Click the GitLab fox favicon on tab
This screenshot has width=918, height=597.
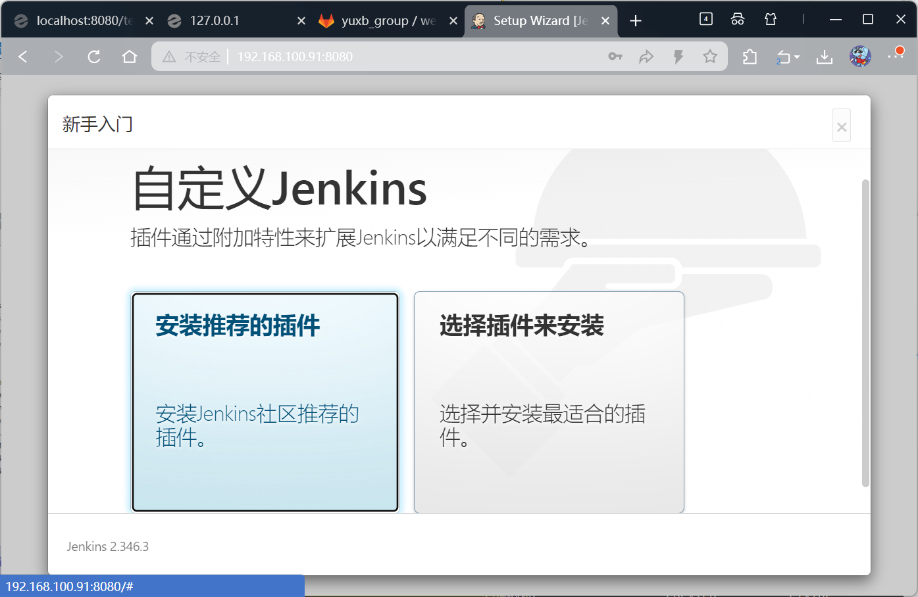[326, 21]
